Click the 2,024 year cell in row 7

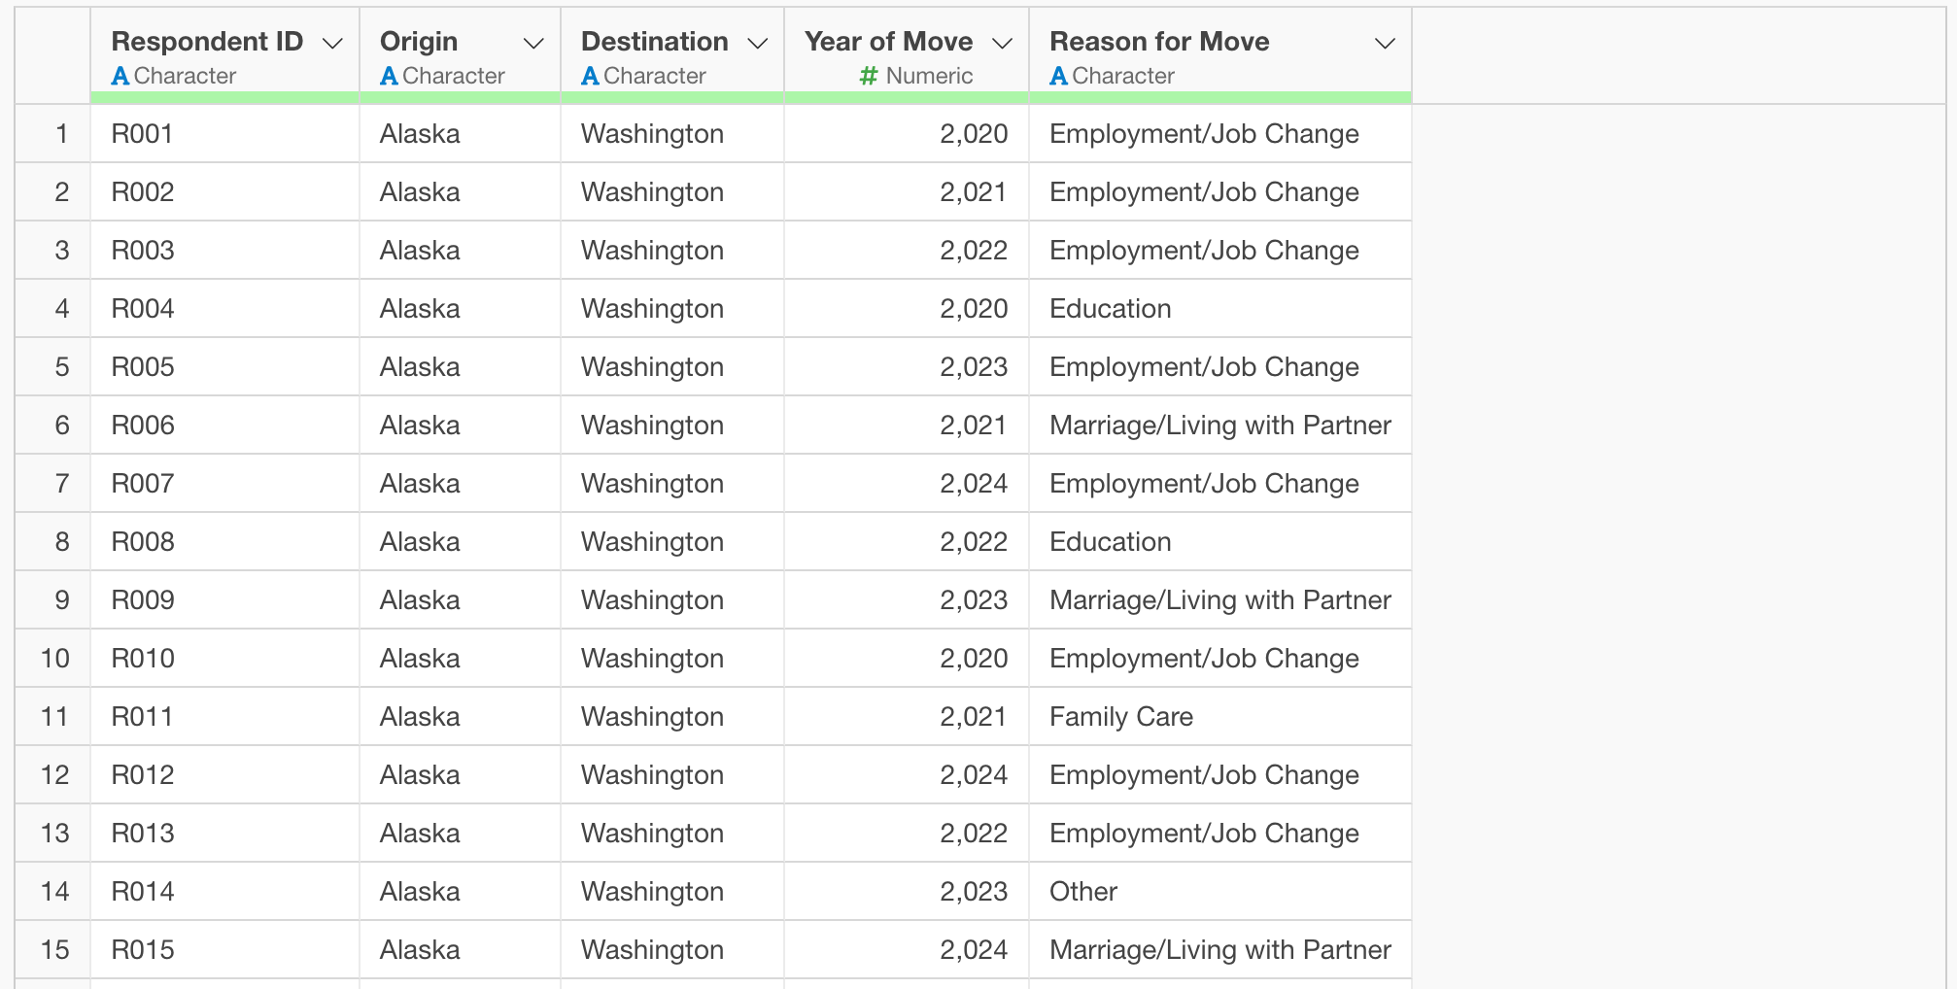pyautogui.click(x=973, y=484)
